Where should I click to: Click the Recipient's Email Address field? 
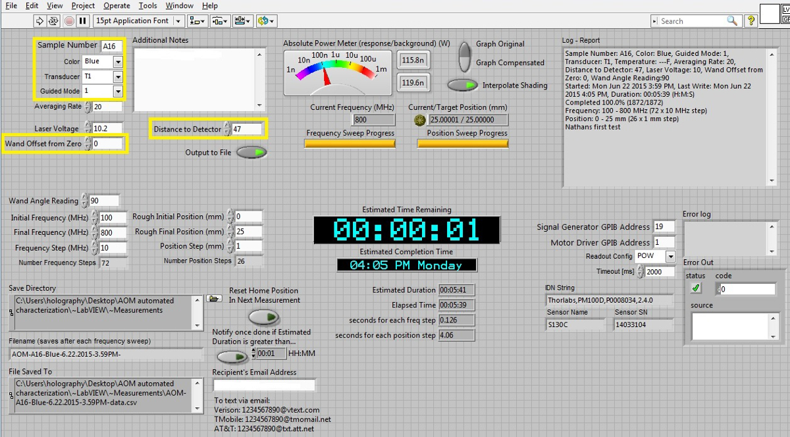[265, 385]
